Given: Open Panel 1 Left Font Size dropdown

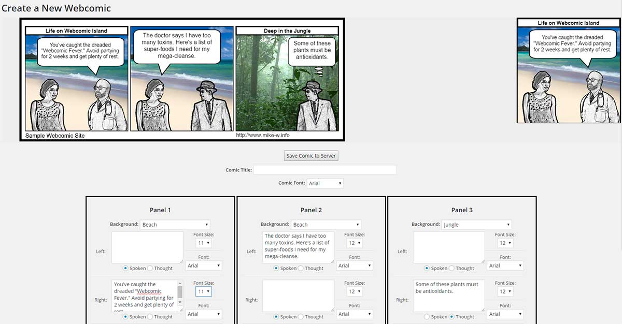Looking at the screenshot, I should (x=203, y=243).
